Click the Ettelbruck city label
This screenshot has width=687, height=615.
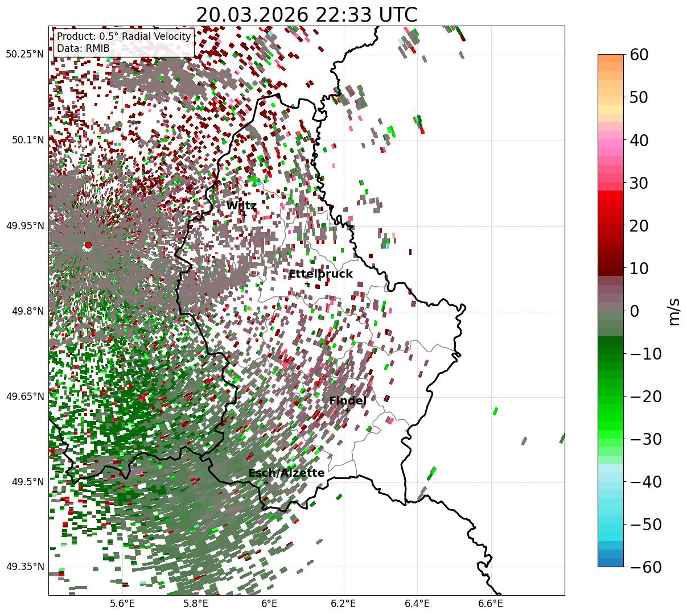[320, 274]
